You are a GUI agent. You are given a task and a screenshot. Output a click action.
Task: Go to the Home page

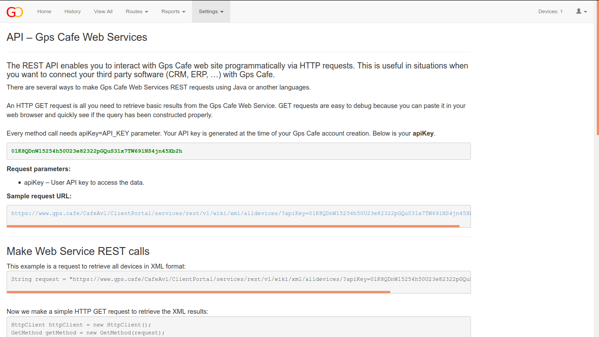(44, 11)
